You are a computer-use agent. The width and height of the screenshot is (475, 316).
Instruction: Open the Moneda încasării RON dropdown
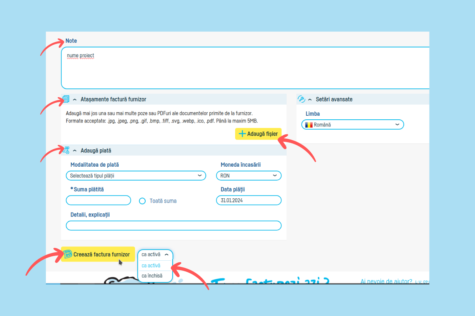pyautogui.click(x=249, y=176)
